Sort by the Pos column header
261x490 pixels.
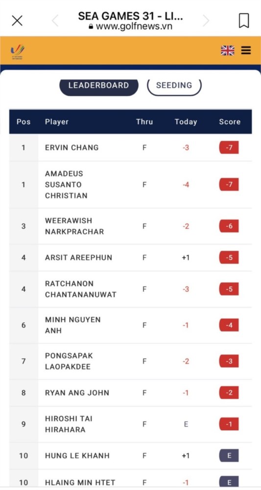point(24,122)
